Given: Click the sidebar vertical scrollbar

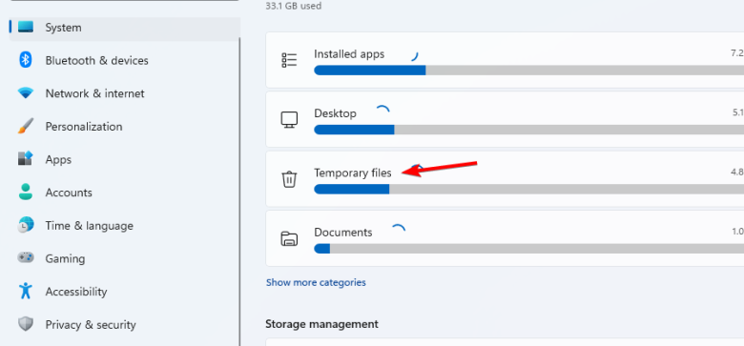Looking at the screenshot, I should click(240, 192).
